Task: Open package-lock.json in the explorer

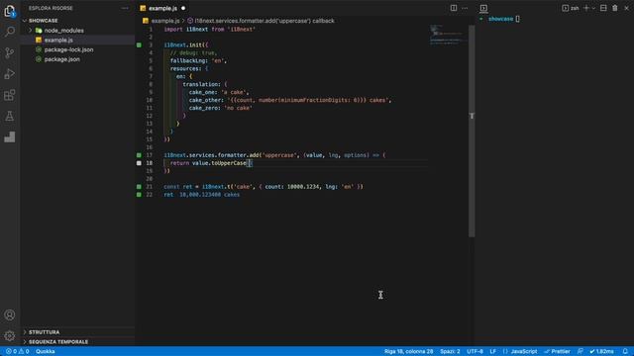Action: point(68,49)
